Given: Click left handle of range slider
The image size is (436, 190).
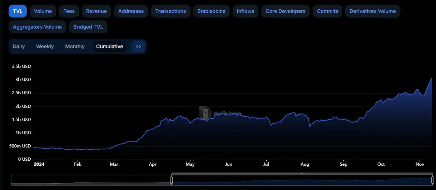Looking at the screenshot, I should 171,180.
